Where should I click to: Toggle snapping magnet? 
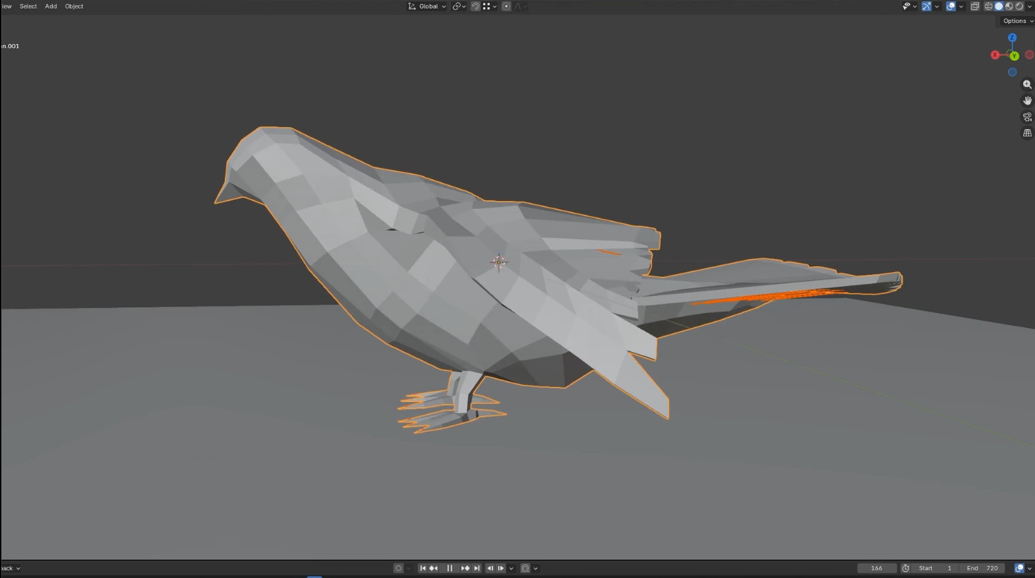point(475,7)
